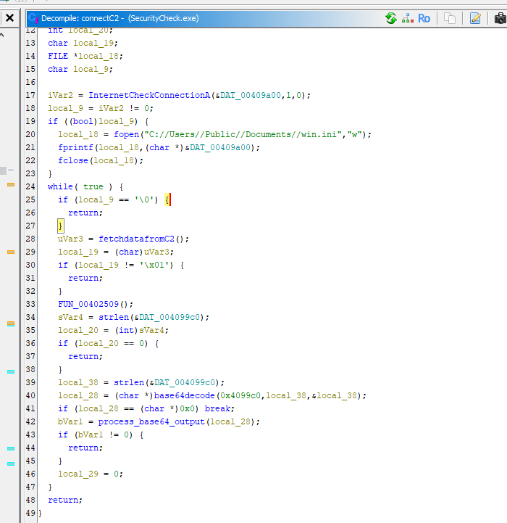Click strlen on line 34
This screenshot has width=507, height=523.
114,317
